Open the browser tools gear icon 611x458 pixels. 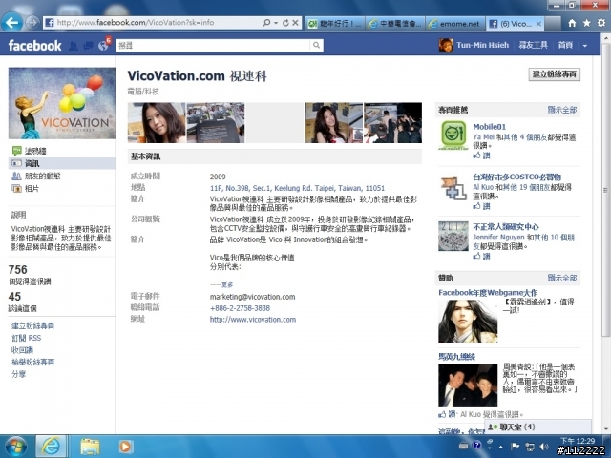(601, 23)
